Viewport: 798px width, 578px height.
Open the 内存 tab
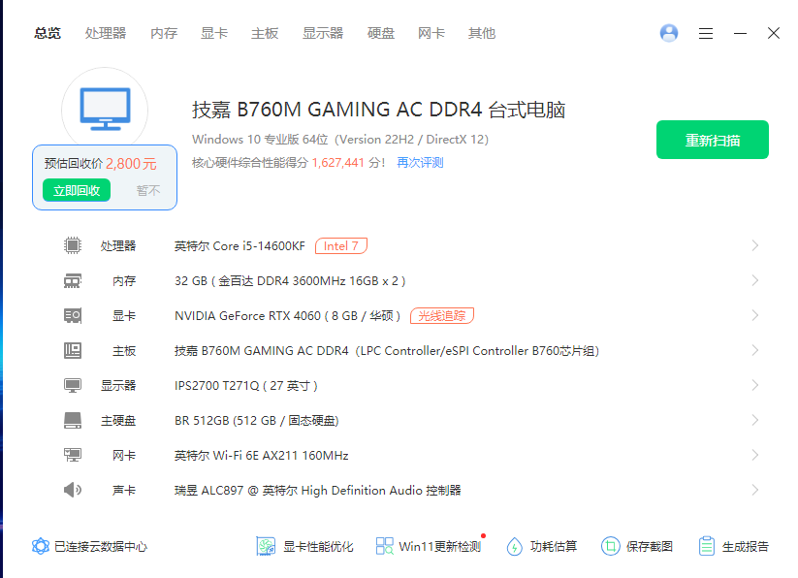click(164, 34)
